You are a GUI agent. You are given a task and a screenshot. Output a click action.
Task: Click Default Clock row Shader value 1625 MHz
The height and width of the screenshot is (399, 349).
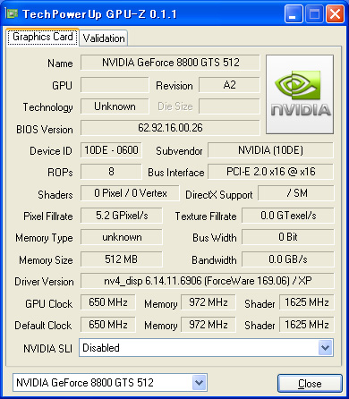click(x=307, y=325)
